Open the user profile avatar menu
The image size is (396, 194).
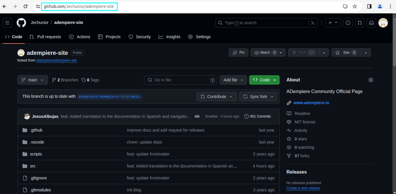[x=383, y=23]
